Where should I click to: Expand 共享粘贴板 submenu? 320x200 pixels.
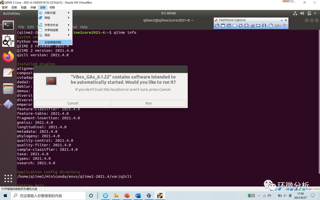(x=55, y=30)
